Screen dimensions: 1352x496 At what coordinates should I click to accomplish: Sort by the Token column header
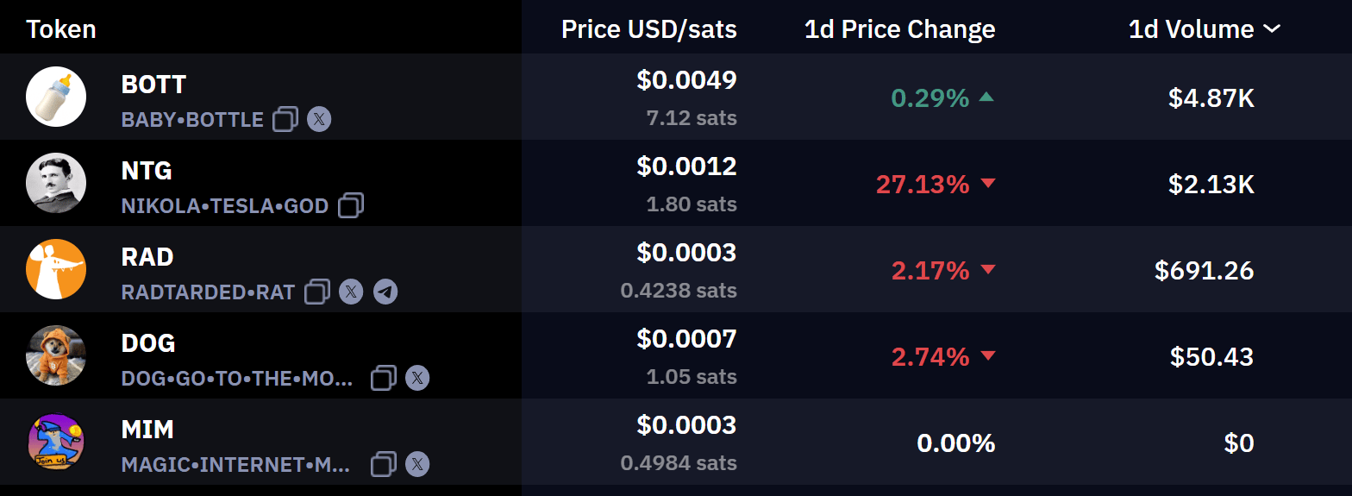pos(61,29)
